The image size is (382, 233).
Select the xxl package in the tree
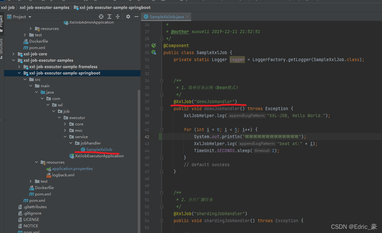[x=60, y=105]
